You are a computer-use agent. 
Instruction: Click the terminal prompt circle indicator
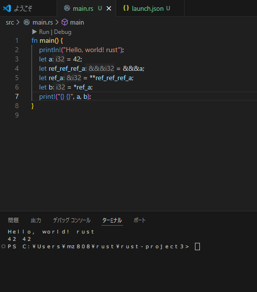(x=3, y=246)
